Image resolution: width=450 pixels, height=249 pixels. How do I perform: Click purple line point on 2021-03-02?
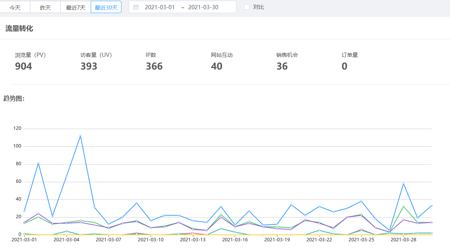(38, 214)
